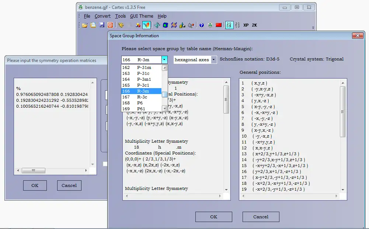
Task: Click Cancel in Space Group Information dialog
Action: 261,217
